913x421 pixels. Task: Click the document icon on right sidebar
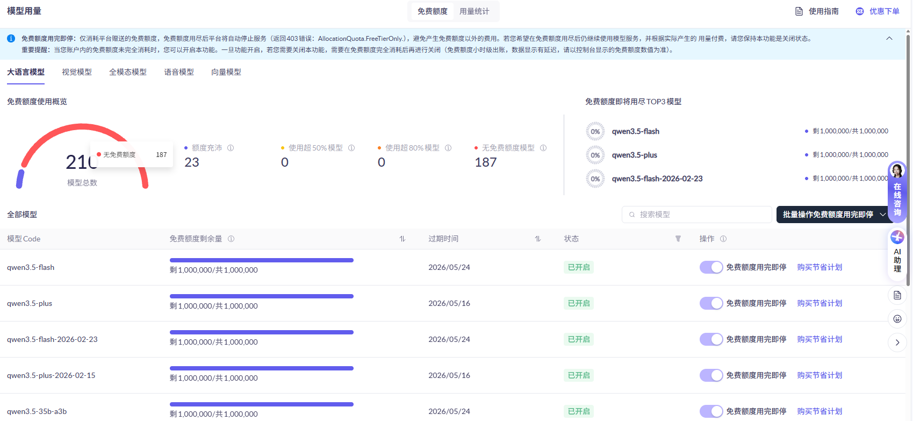pyautogui.click(x=897, y=295)
